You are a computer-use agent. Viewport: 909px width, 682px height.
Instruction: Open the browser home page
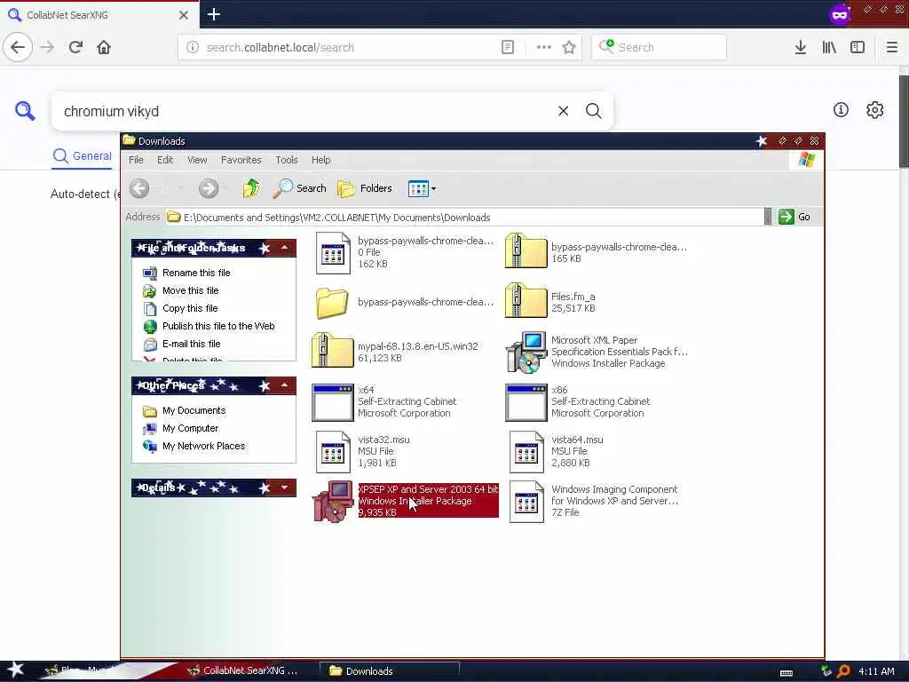click(x=104, y=47)
